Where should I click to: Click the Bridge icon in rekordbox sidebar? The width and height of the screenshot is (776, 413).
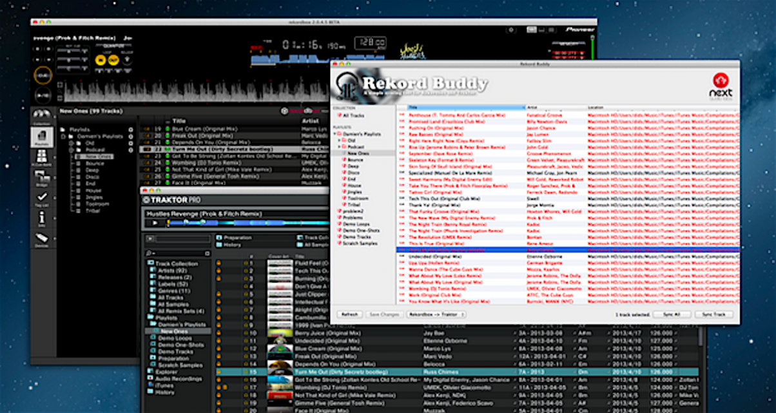click(42, 179)
